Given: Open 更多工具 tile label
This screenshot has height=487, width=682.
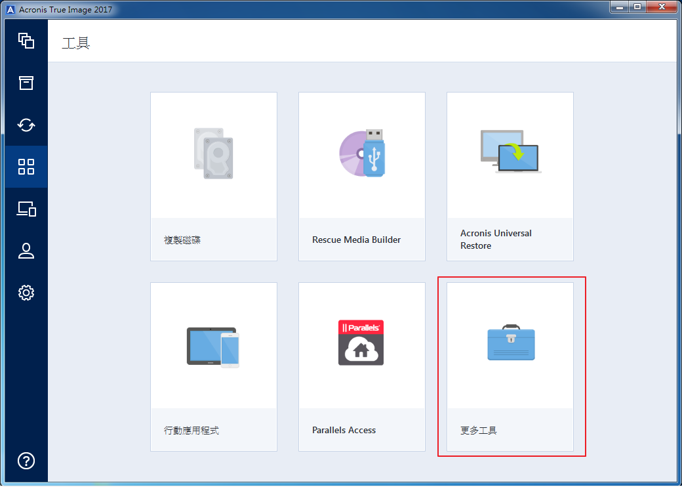Looking at the screenshot, I should tap(479, 431).
